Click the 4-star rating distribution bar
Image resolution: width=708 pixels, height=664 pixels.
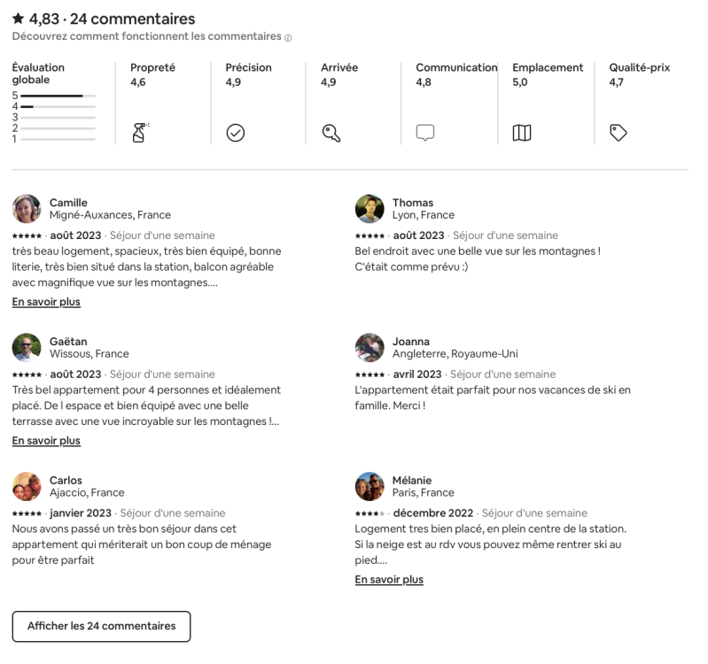click(58, 106)
